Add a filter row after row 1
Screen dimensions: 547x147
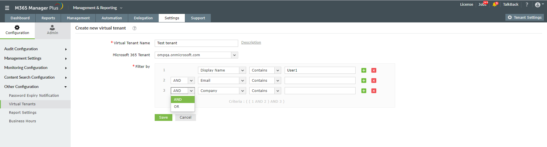pyautogui.click(x=364, y=70)
